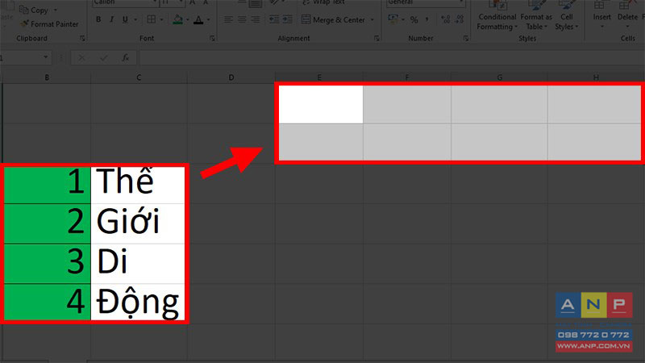Select column D header

tap(231, 77)
